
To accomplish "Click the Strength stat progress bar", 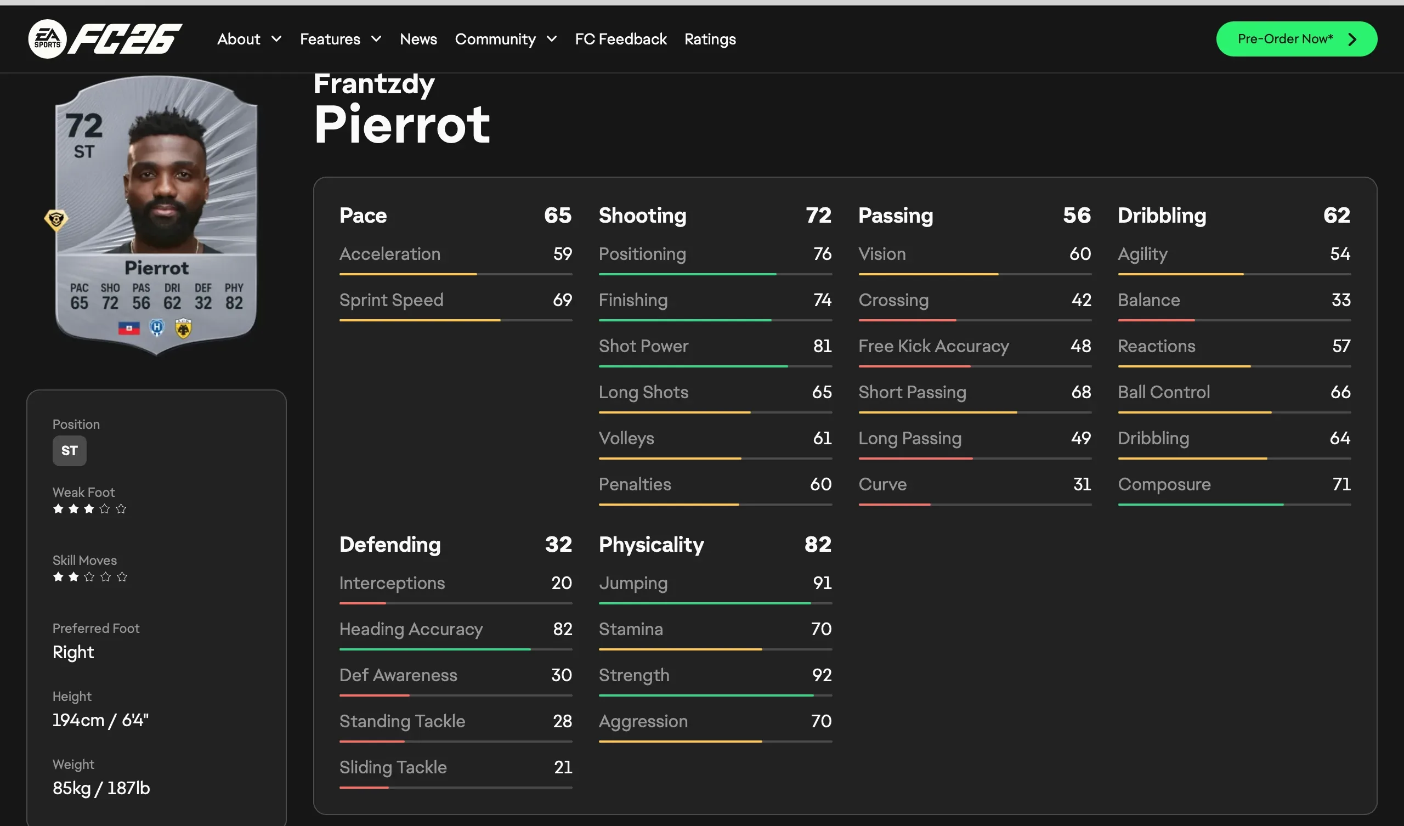I will 715,695.
